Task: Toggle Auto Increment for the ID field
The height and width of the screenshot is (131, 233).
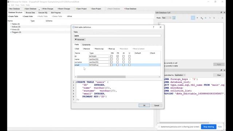Action: [123, 56]
